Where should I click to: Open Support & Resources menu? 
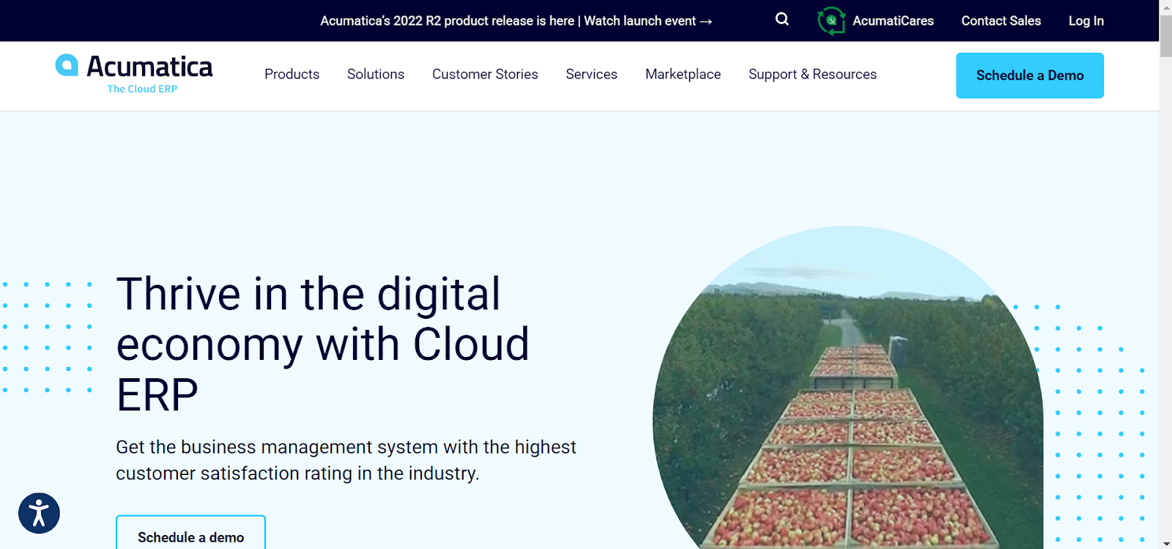812,74
